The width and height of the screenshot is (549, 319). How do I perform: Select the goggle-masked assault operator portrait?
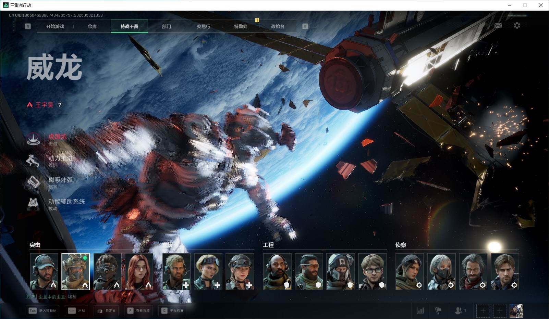pyautogui.click(x=107, y=272)
